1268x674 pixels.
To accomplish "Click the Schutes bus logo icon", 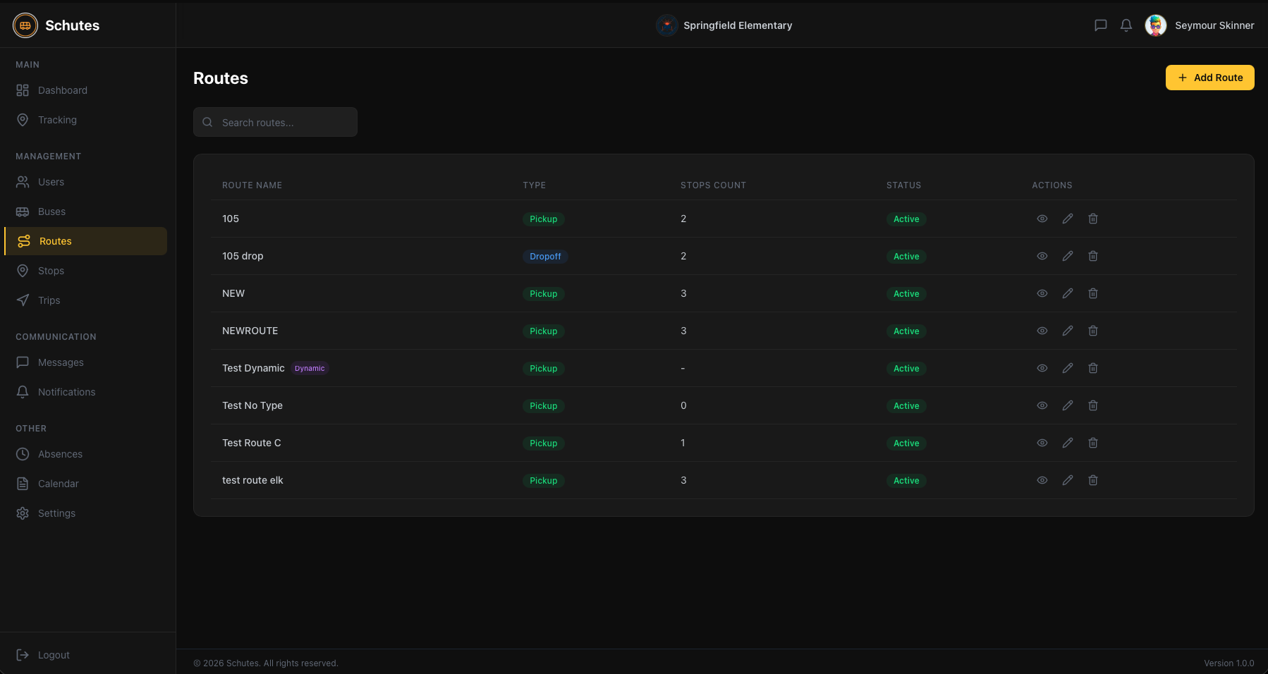I will point(25,25).
